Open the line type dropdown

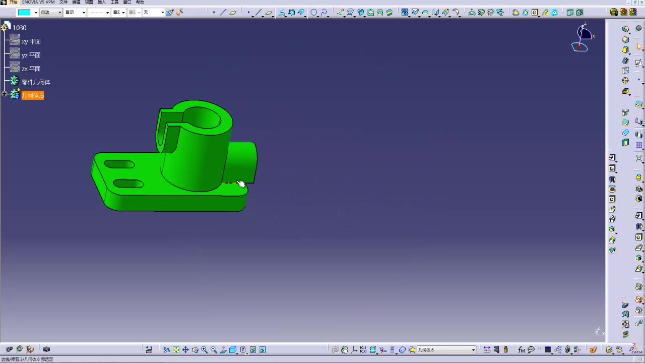[x=99, y=12]
